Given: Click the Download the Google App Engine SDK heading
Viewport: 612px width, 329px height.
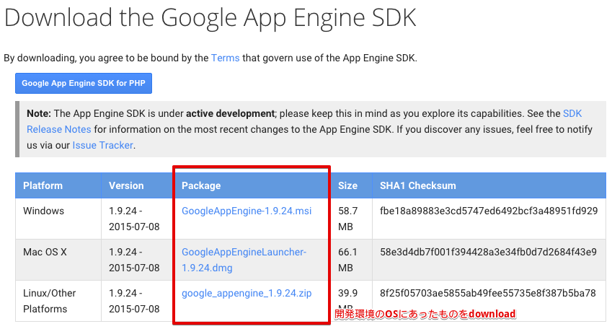Looking at the screenshot, I should tap(210, 18).
